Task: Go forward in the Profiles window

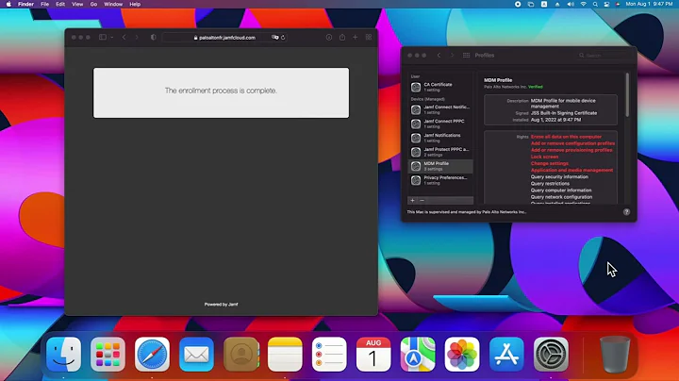Action: point(452,55)
